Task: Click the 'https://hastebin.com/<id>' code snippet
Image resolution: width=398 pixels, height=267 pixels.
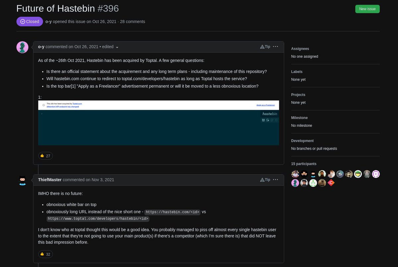Action: click(x=172, y=212)
